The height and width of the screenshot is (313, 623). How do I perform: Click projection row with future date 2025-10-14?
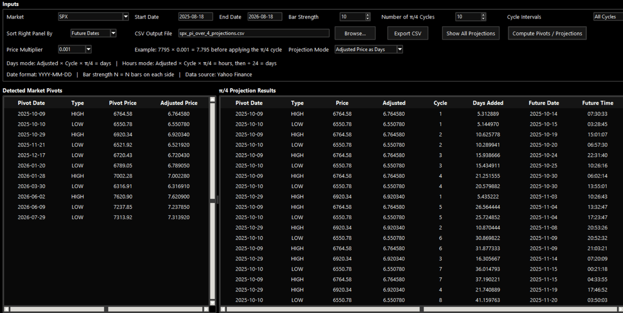421,114
